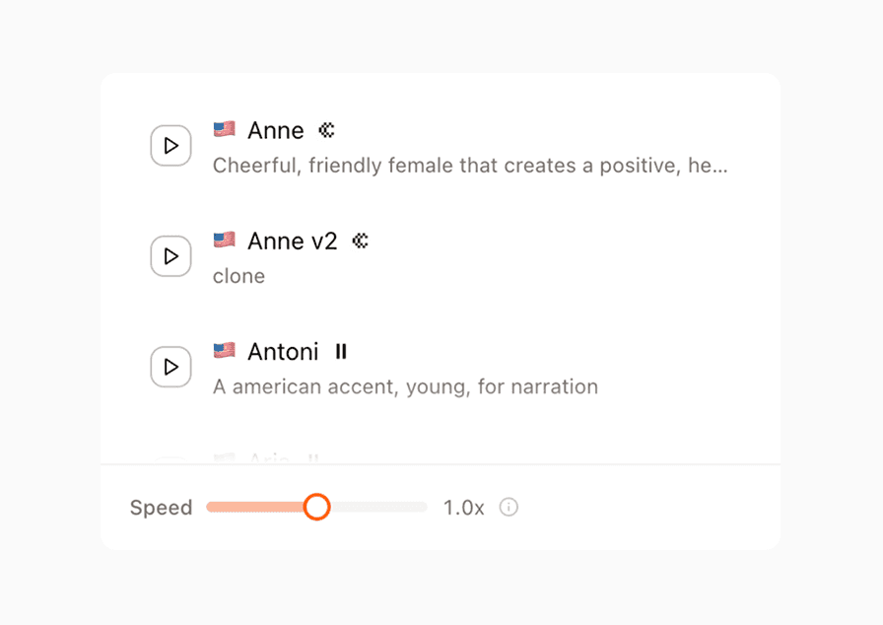Click the 'clone' description under Anne v2
The width and height of the screenshot is (883, 625).
click(x=238, y=276)
